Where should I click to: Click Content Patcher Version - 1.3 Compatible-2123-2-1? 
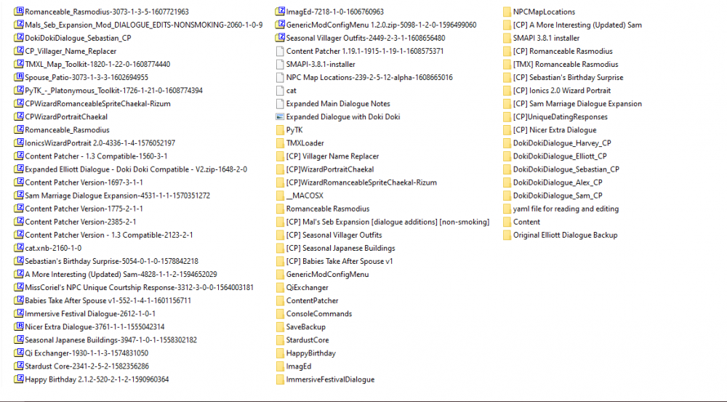(x=109, y=235)
